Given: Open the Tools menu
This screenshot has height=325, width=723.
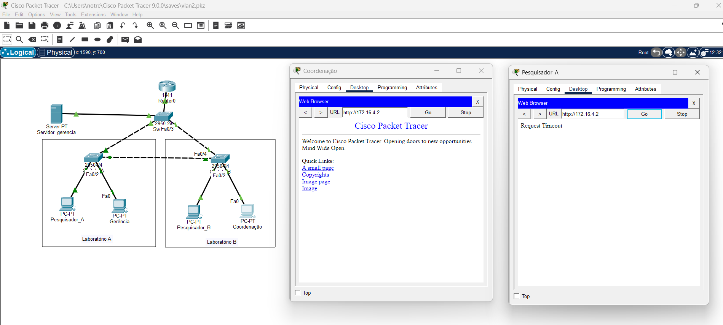Looking at the screenshot, I should (x=71, y=14).
